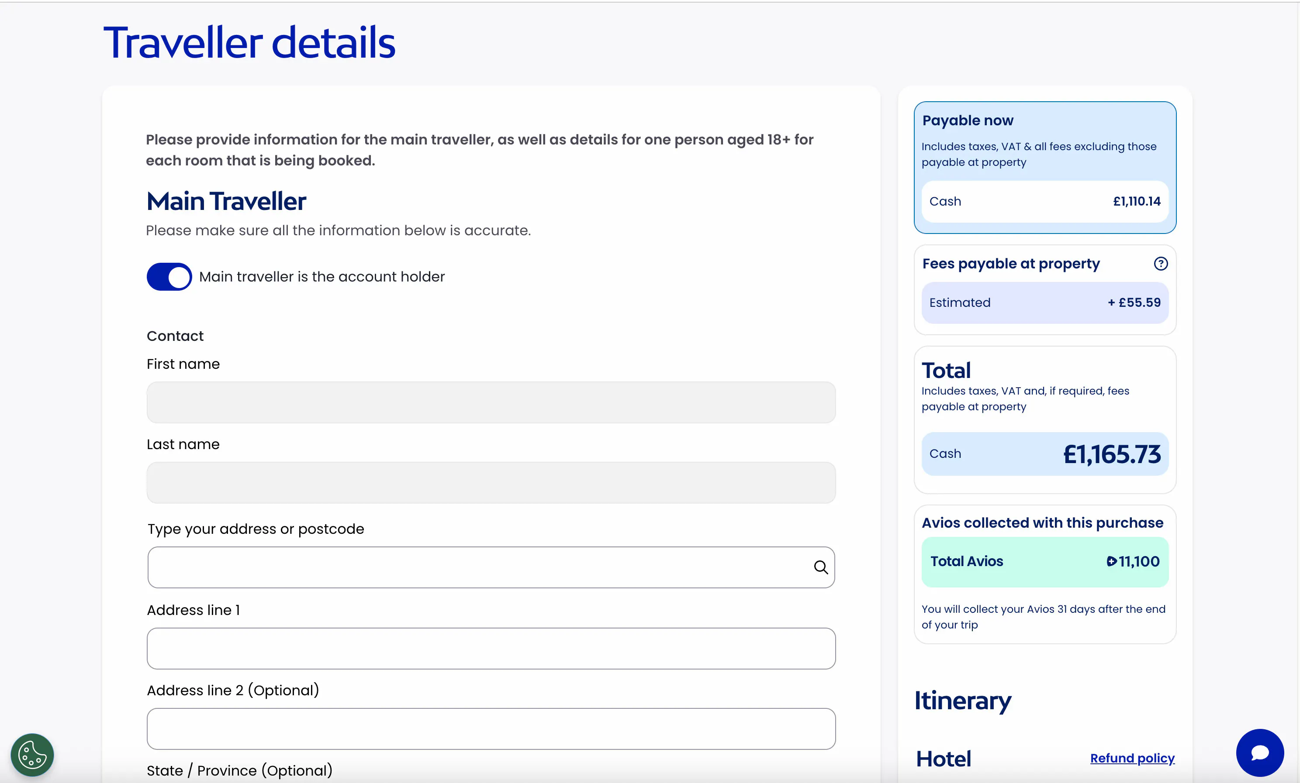Focus the Last name field

pos(491,482)
